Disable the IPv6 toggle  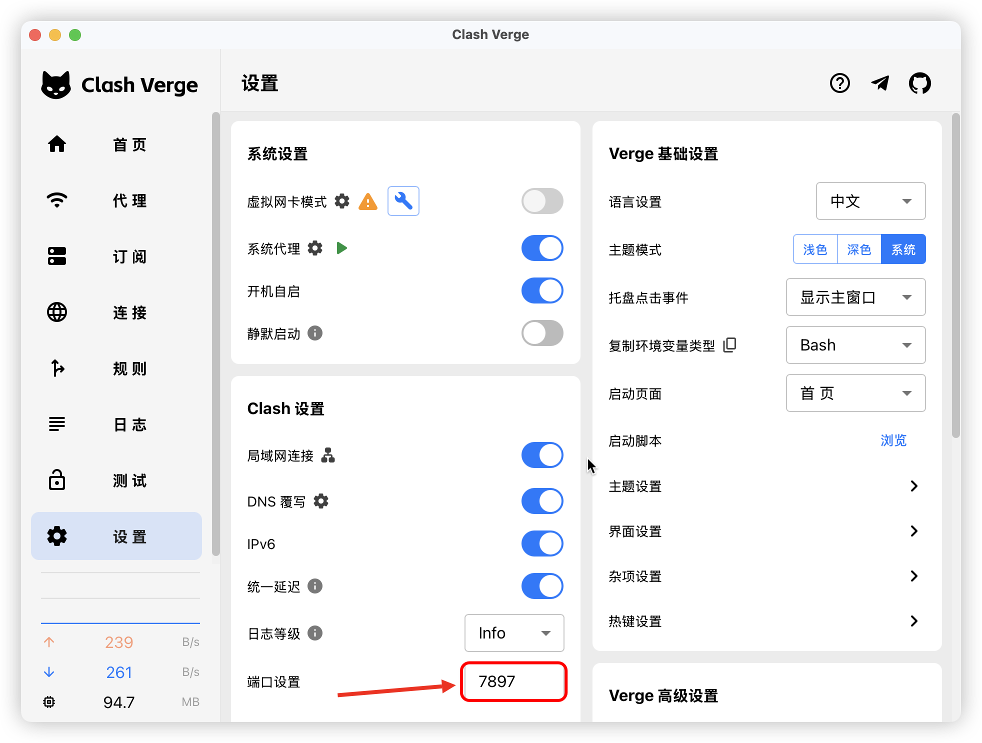(542, 543)
